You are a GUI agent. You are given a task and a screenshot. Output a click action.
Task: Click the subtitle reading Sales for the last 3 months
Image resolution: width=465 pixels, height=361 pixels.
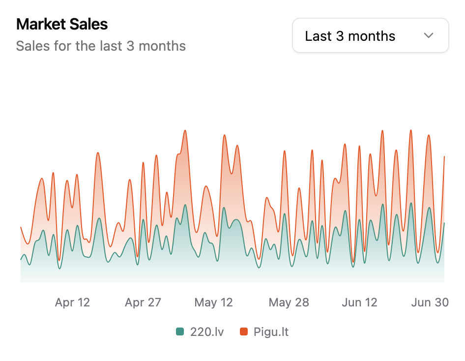point(101,46)
